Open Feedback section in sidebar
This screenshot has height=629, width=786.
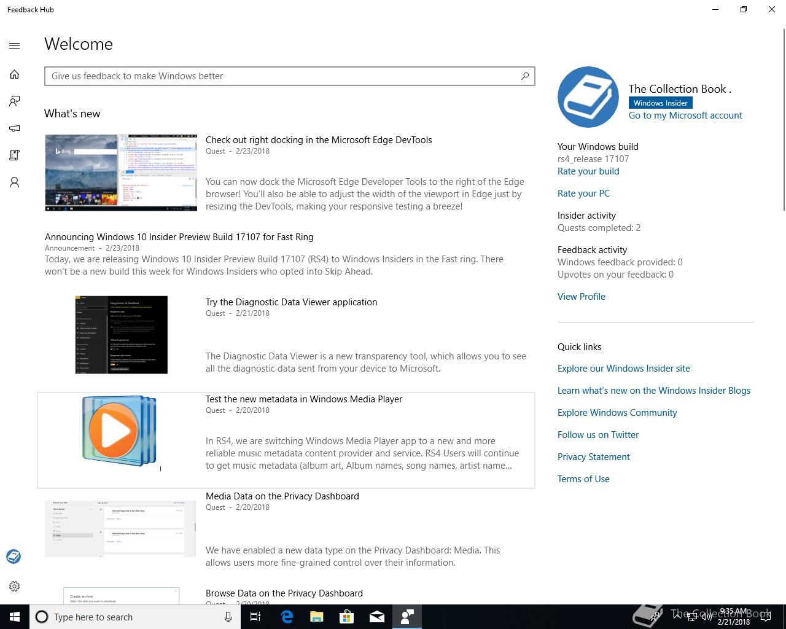pos(15,101)
